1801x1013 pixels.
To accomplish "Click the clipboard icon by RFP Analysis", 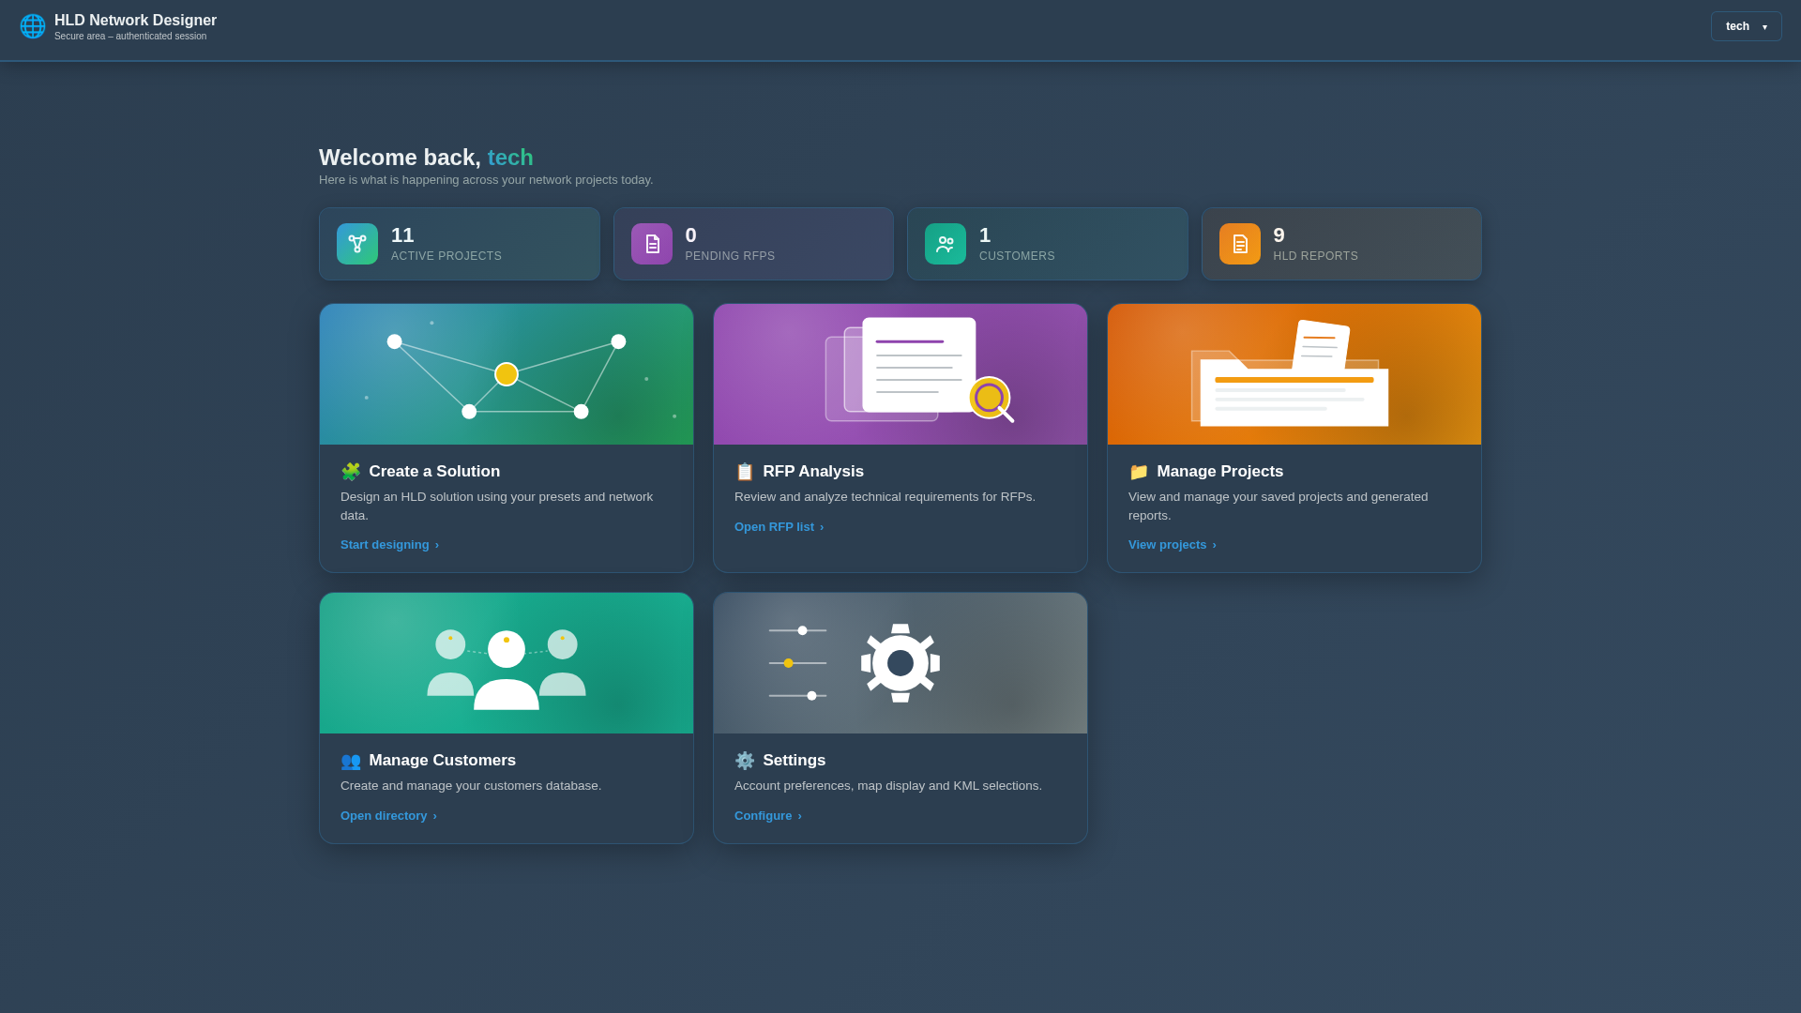I will pos(745,472).
